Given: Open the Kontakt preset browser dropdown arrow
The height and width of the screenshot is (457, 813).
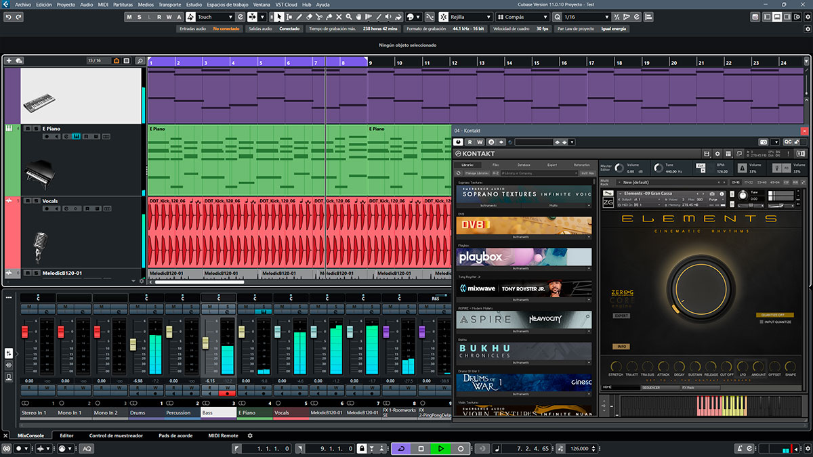Looking at the screenshot, I should (572, 142).
